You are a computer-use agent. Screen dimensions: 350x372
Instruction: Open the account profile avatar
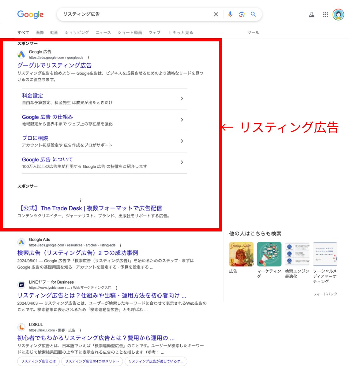coord(338,15)
